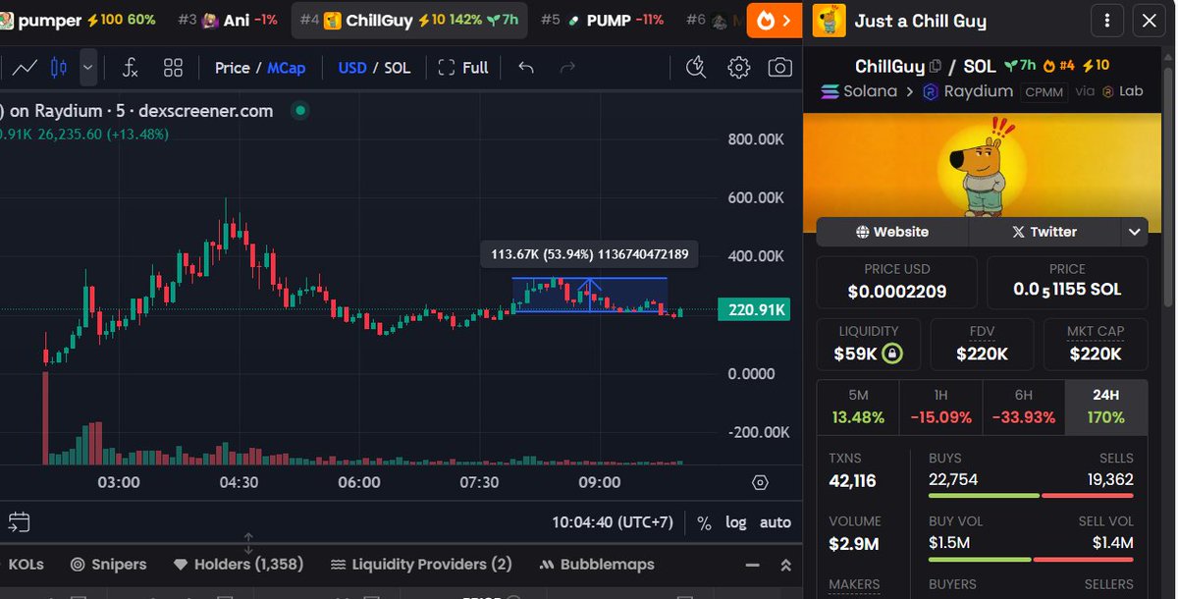Image resolution: width=1178 pixels, height=599 pixels.
Task: Open the quick search icon
Action: [x=696, y=68]
